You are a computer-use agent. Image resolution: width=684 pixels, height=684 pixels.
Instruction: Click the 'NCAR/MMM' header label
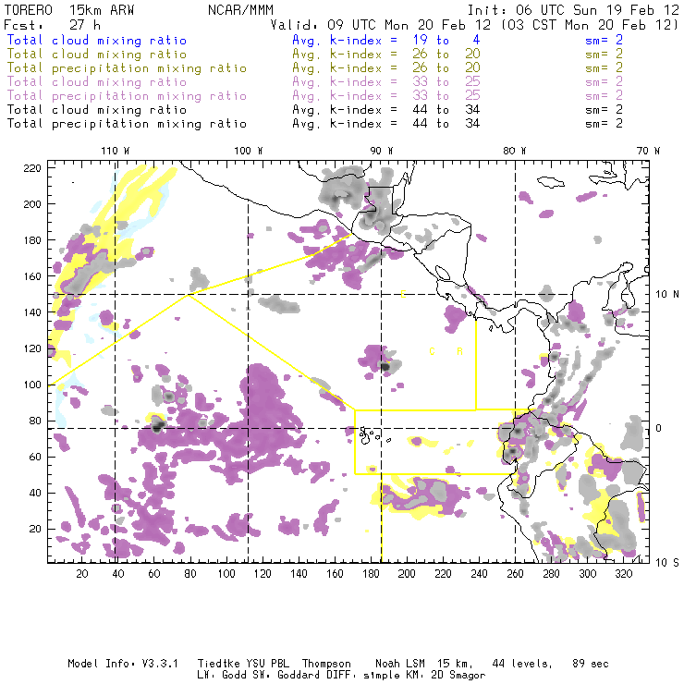[x=240, y=10]
